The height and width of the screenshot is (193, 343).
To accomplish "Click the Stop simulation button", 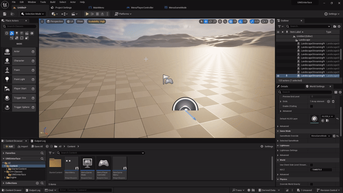I will 97,14.
